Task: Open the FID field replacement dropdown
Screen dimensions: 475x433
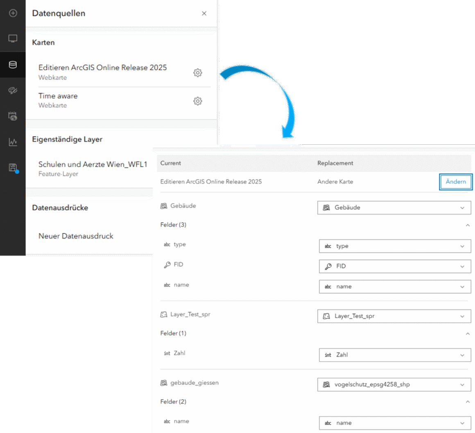Action: point(395,267)
